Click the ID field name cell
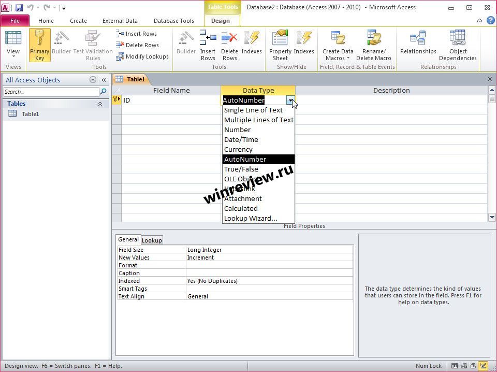The width and height of the screenshot is (497, 372). 171,100
